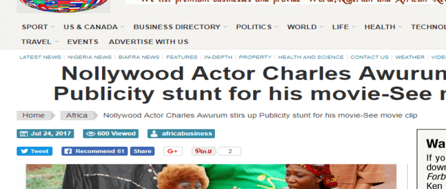Click the africabusiness author badge
This screenshot has height=189, width=446.
[x=181, y=134]
